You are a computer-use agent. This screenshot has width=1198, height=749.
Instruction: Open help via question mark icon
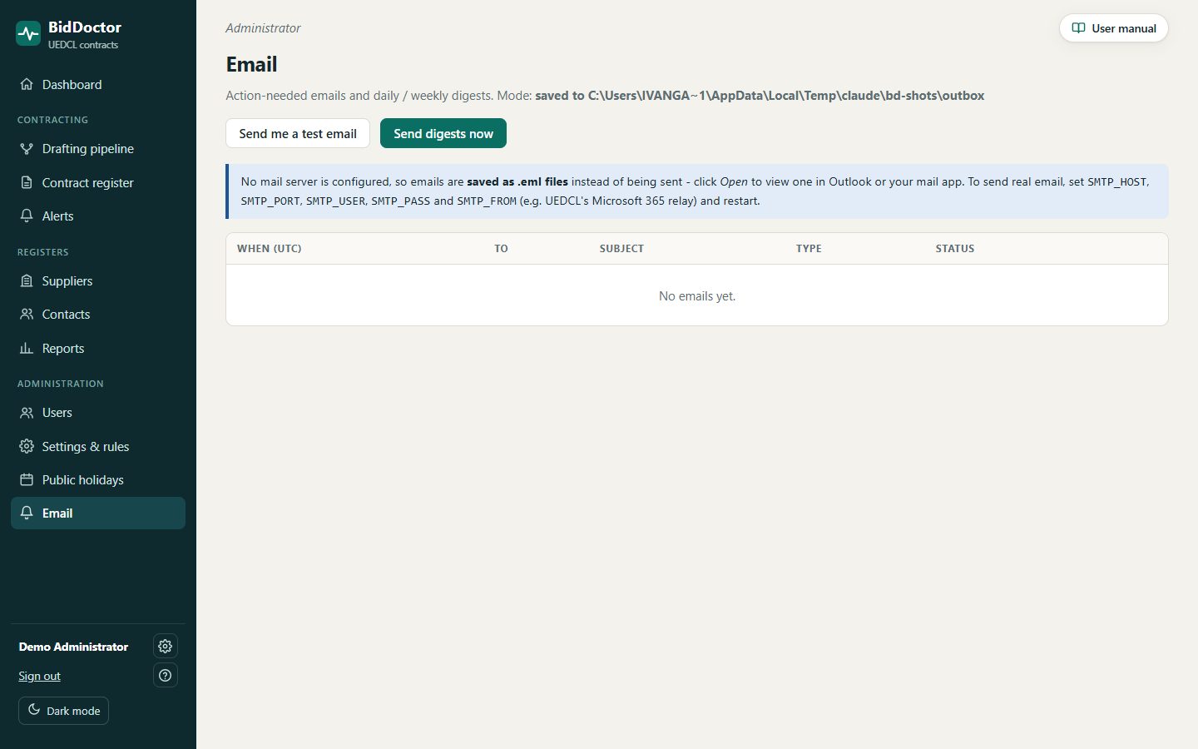166,675
